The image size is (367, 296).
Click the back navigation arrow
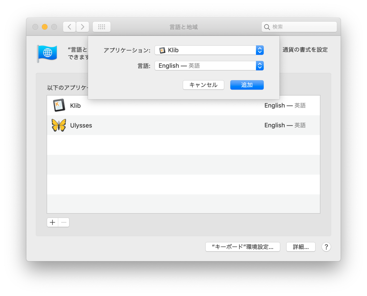69,27
